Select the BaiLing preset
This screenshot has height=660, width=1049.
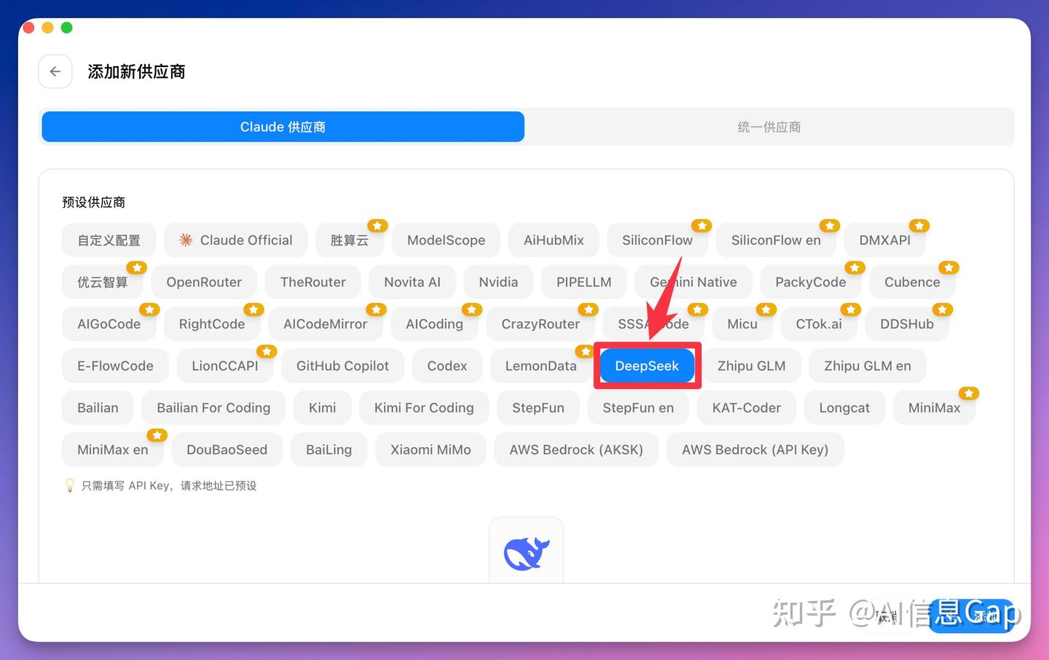tap(329, 449)
